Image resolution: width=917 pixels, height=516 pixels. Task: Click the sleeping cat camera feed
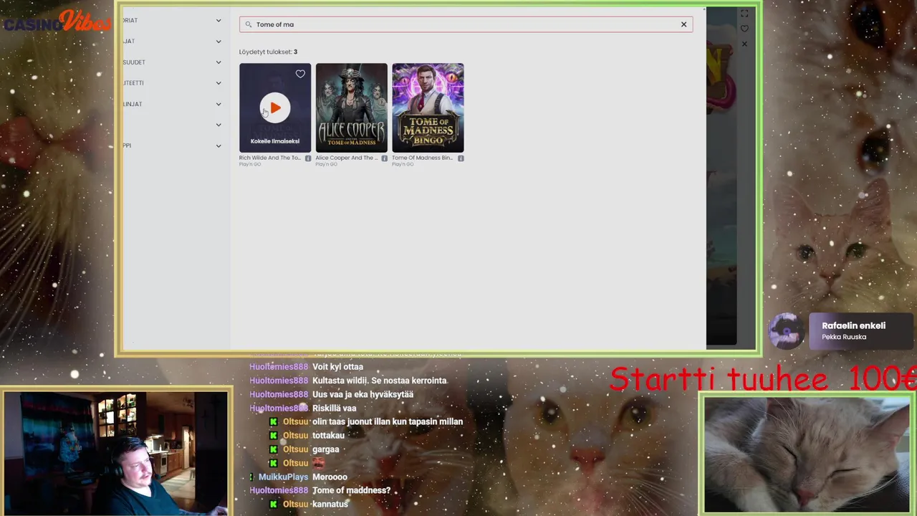tap(807, 455)
